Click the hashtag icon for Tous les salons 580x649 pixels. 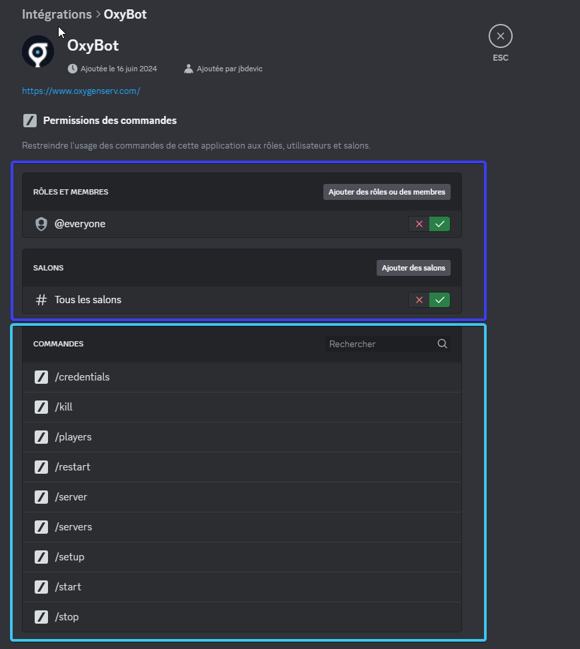pos(41,300)
